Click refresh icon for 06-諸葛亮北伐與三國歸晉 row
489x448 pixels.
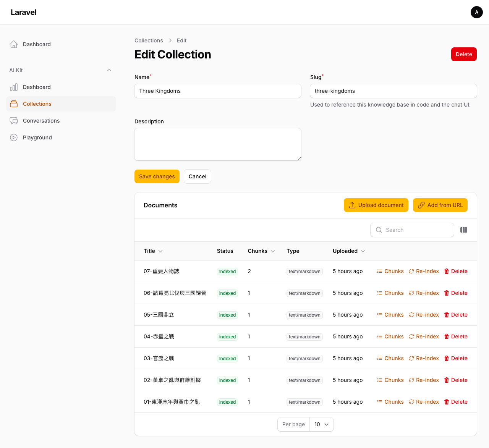click(411, 293)
